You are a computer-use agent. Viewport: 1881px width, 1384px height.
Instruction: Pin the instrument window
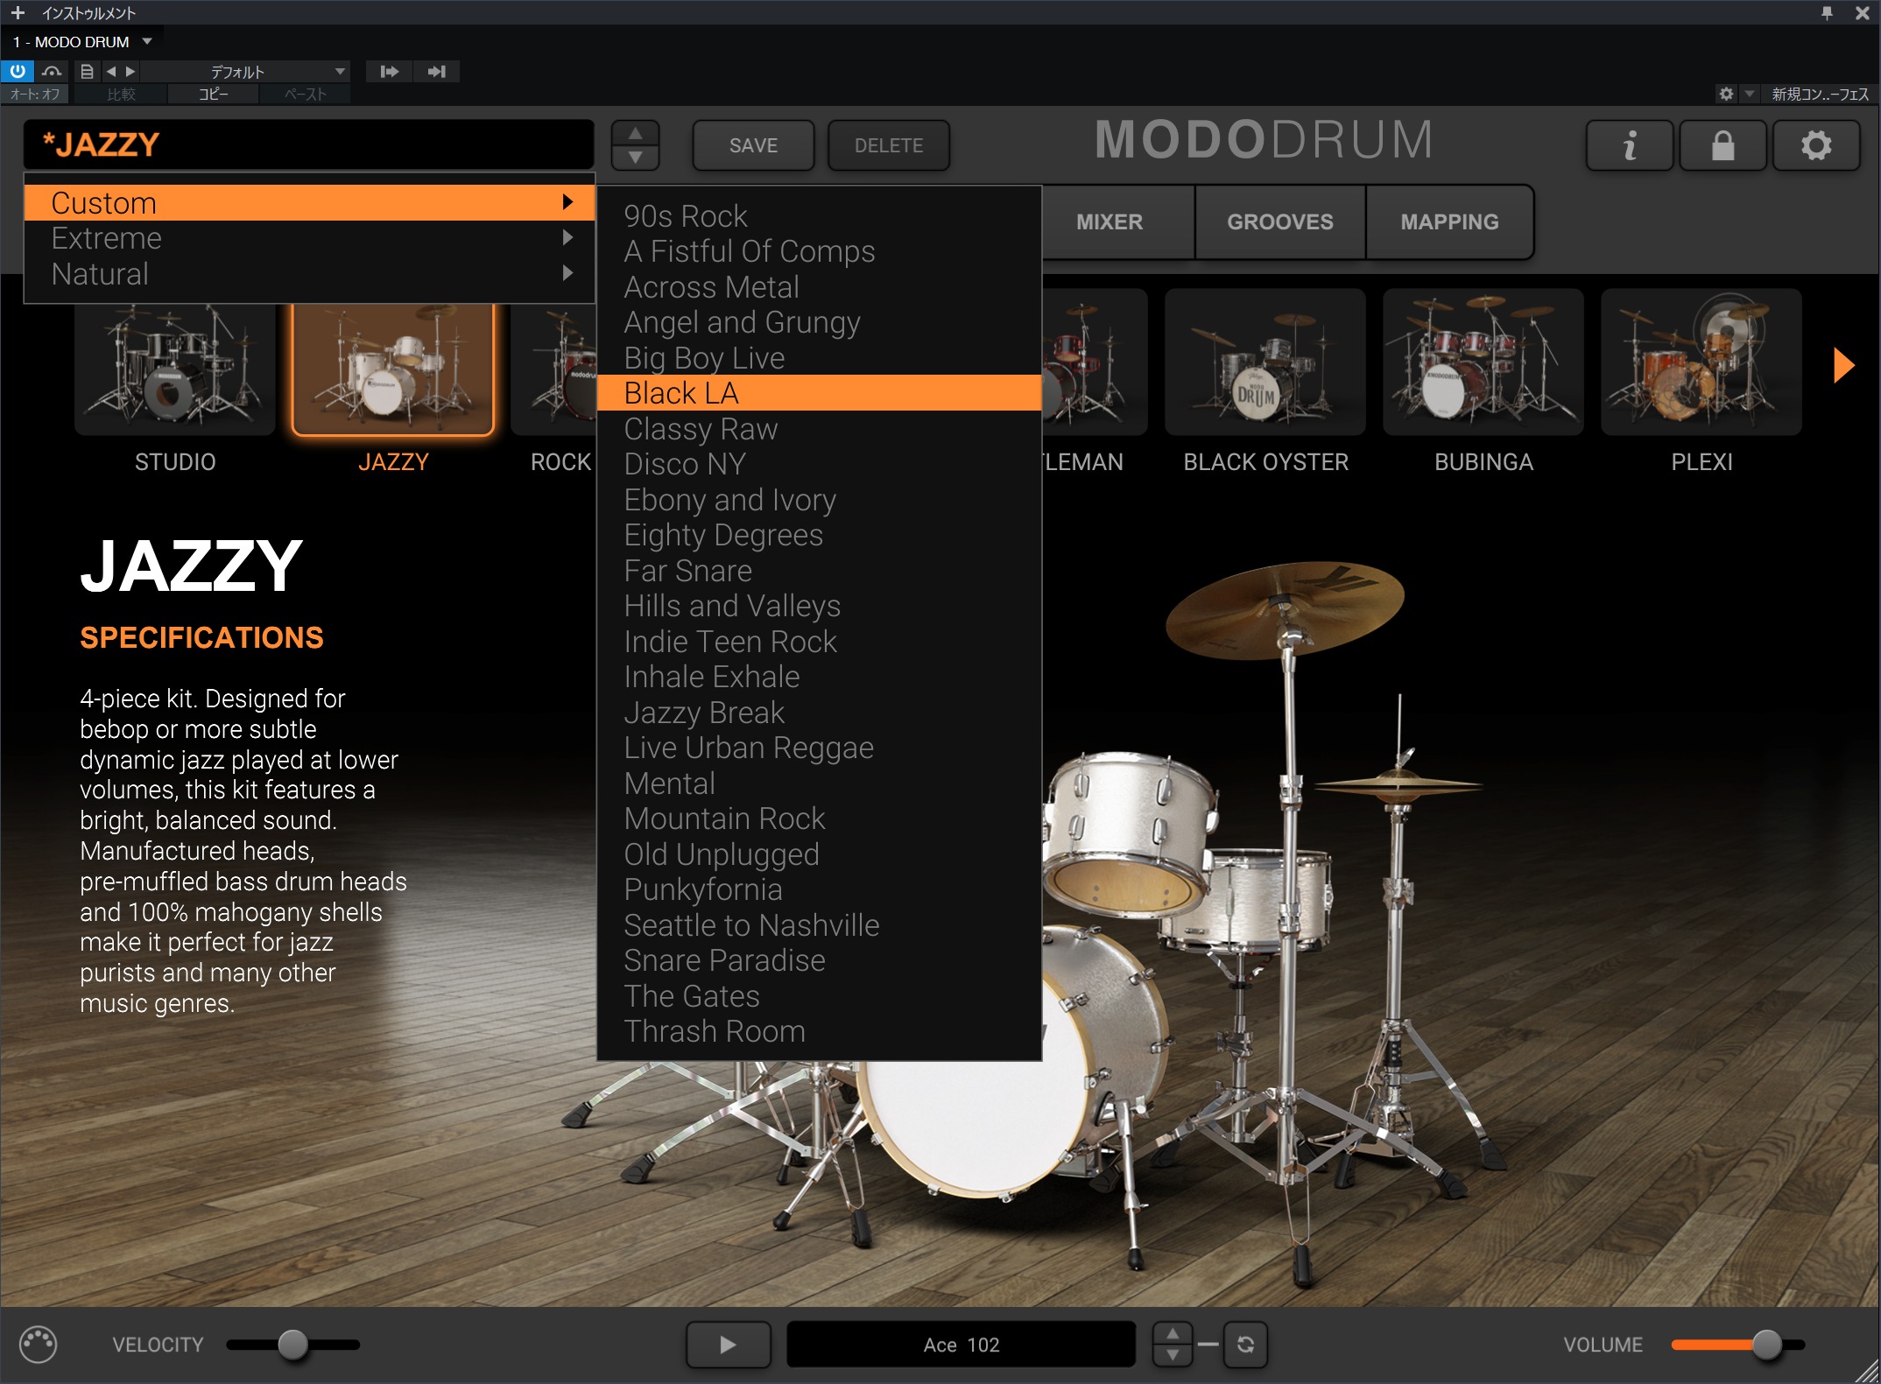pyautogui.click(x=1827, y=13)
